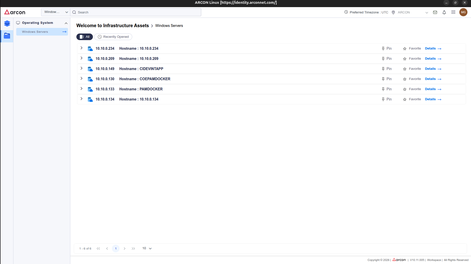The height and width of the screenshot is (264, 471).
Task: Open Details for CIDEVINTAPP
Action: 433,69
